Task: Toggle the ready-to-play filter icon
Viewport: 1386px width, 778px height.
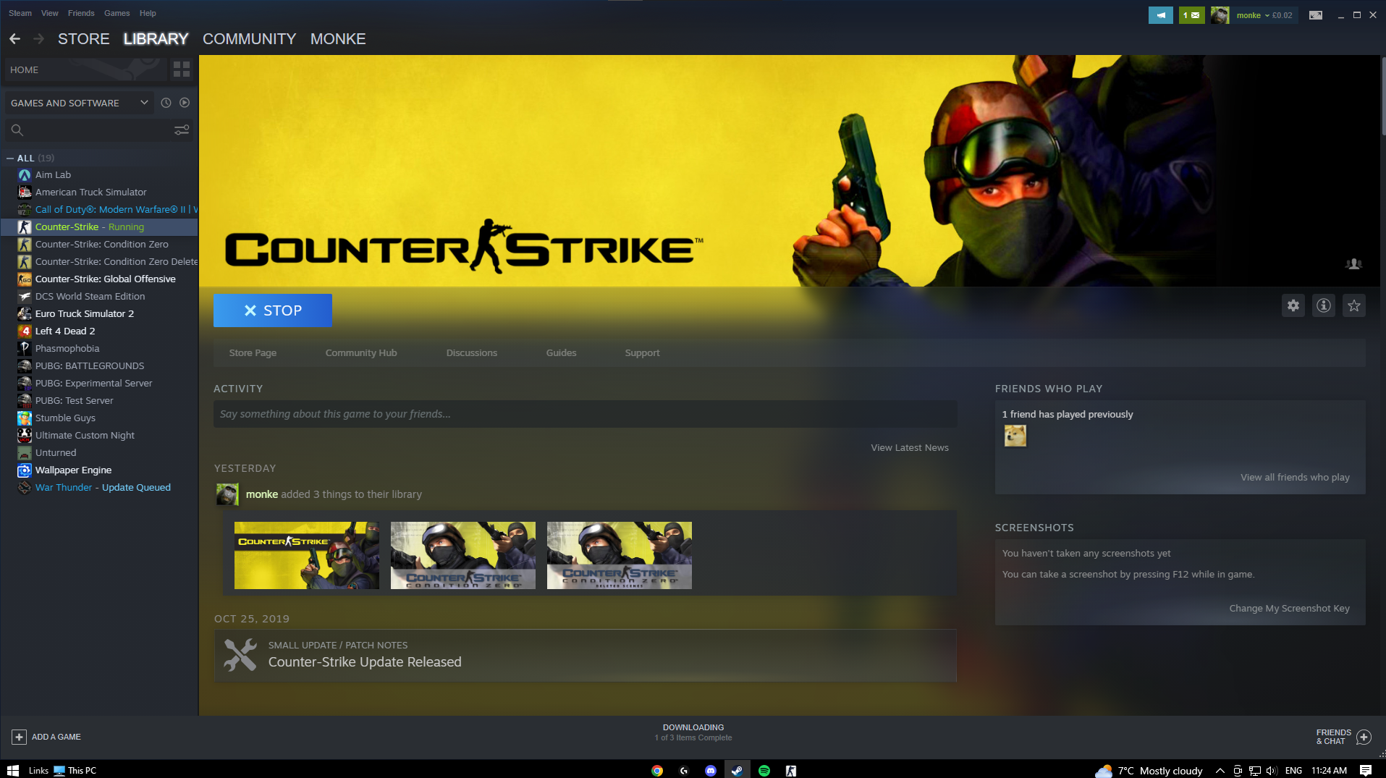Action: point(185,103)
